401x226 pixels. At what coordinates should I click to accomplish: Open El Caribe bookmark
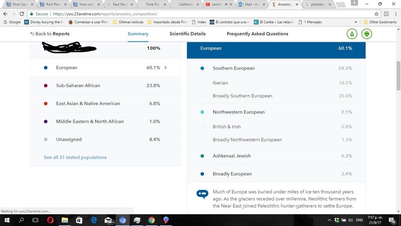click(274, 22)
